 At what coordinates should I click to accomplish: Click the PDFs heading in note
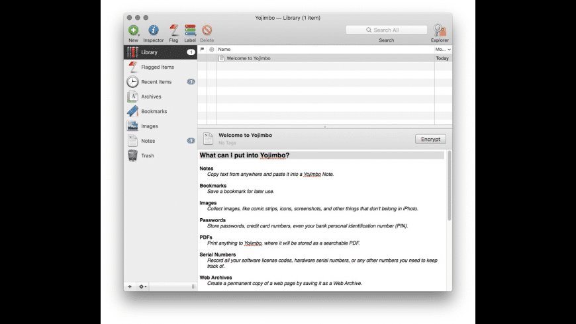point(206,237)
